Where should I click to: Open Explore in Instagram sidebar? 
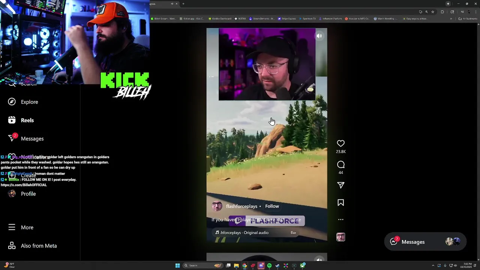(x=29, y=102)
